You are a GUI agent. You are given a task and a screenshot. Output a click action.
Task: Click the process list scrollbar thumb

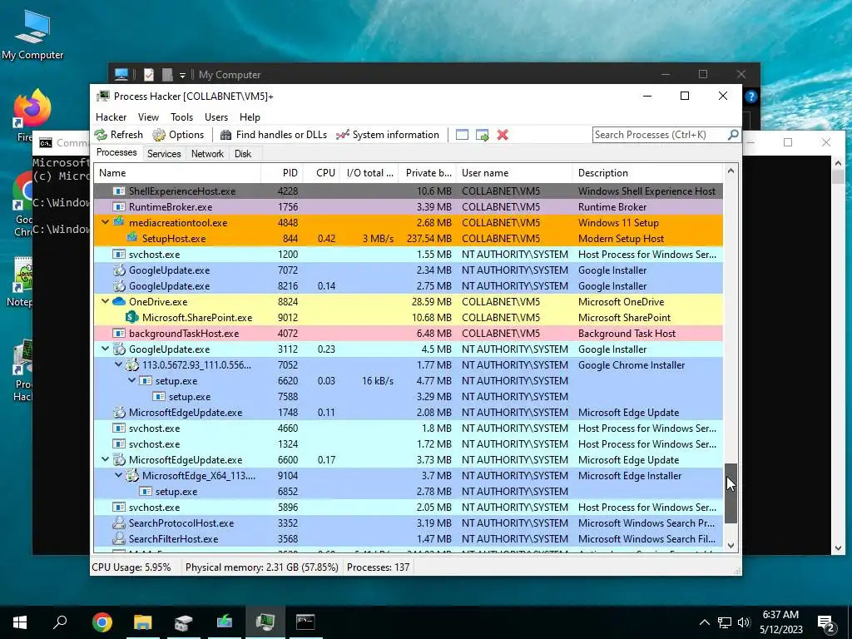pos(731,493)
